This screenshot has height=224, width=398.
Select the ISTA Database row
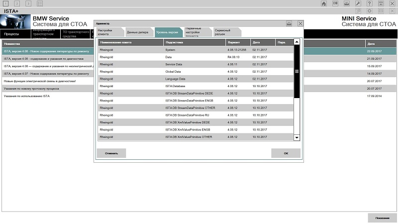point(196,86)
